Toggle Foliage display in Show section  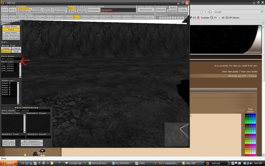(36, 9)
